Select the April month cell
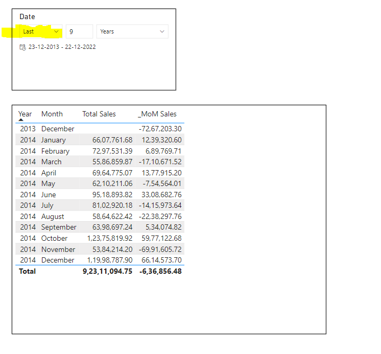 point(48,173)
